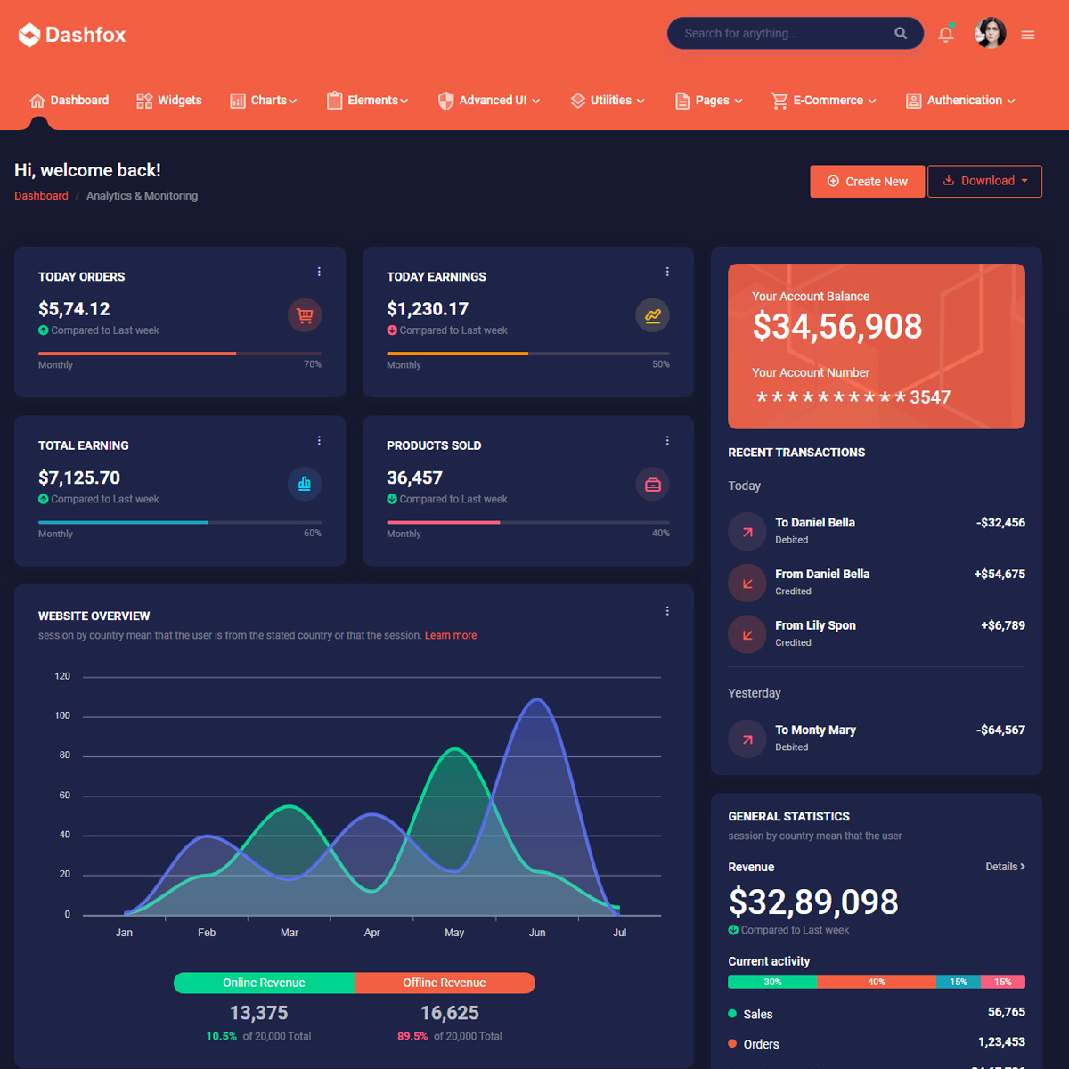The height and width of the screenshot is (1069, 1069).
Task: Click the Learn more link
Action: [x=451, y=635]
